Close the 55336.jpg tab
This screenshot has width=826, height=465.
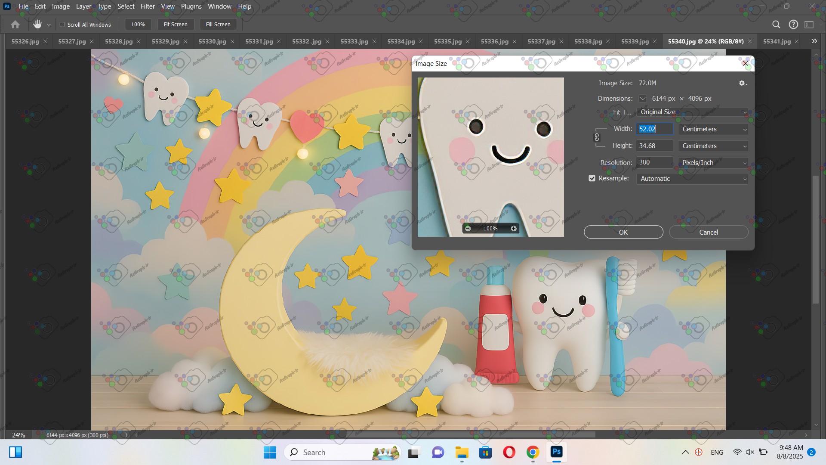(x=515, y=41)
